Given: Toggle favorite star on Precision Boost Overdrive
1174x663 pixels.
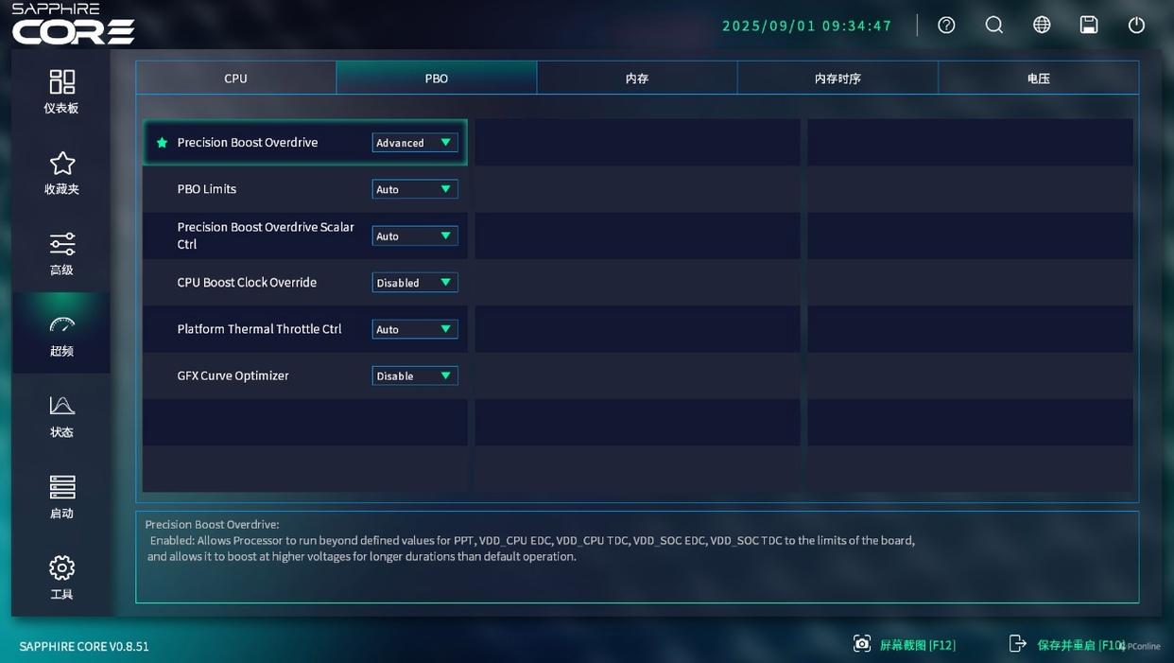Looking at the screenshot, I should (x=162, y=143).
